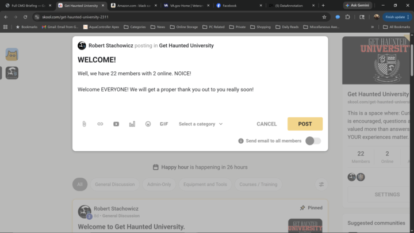Open Chrome profile avatar

click(377, 17)
